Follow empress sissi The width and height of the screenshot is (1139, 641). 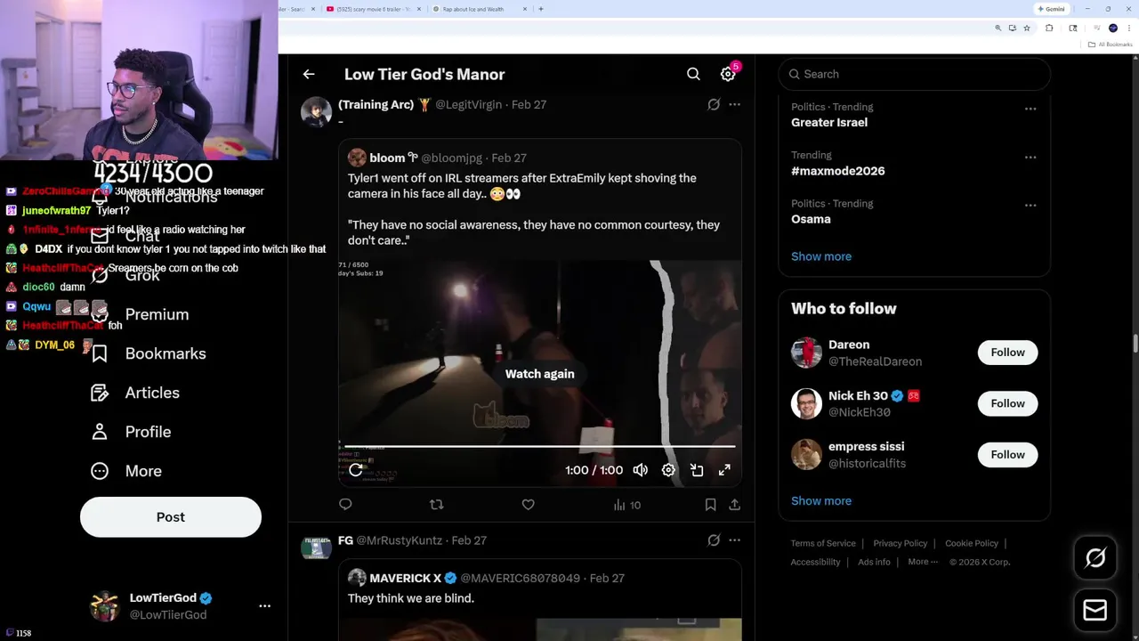pos(1007,455)
